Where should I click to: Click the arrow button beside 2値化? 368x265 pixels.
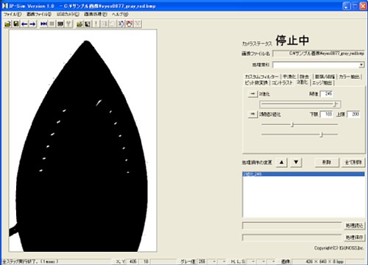click(x=252, y=93)
